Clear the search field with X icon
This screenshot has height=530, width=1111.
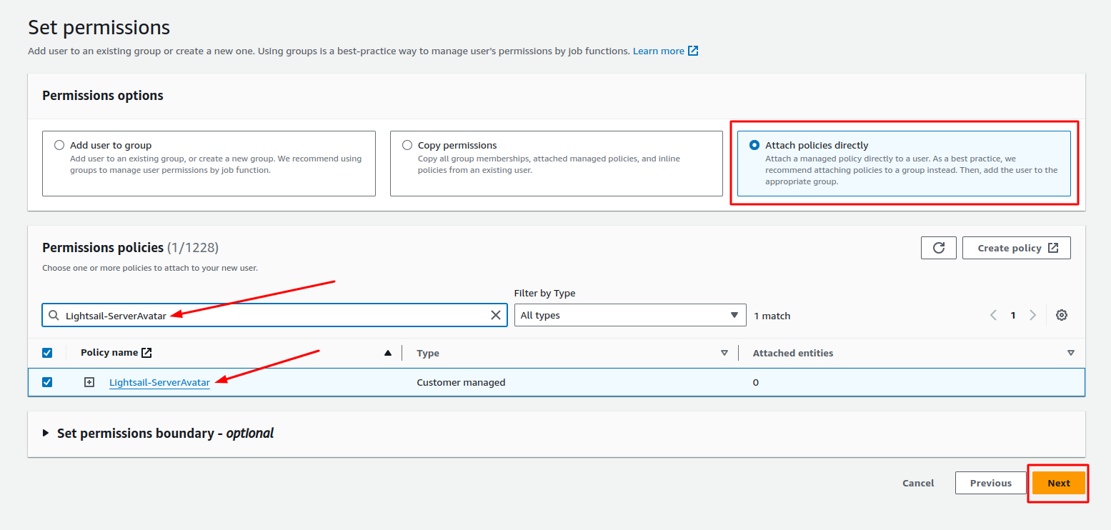click(x=496, y=315)
